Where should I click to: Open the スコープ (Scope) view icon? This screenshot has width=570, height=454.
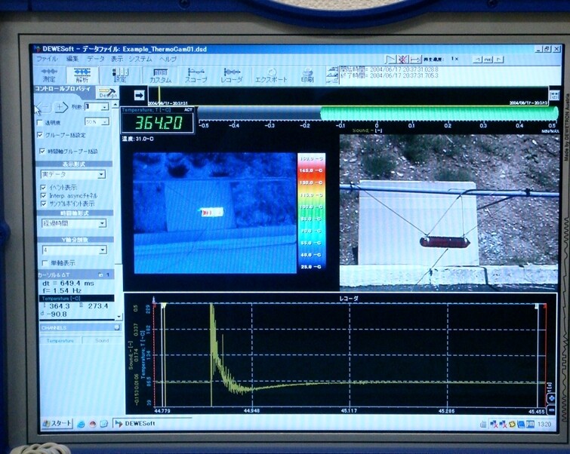196,75
